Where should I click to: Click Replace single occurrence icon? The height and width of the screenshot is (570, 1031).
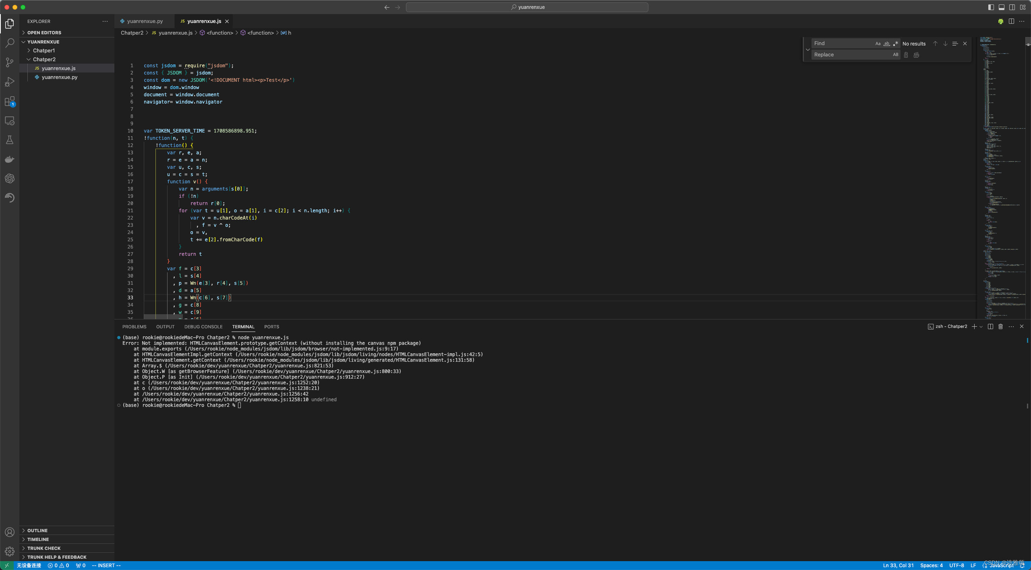tap(906, 55)
